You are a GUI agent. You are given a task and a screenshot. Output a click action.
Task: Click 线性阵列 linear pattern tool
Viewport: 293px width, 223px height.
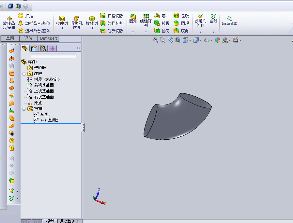tap(146, 21)
